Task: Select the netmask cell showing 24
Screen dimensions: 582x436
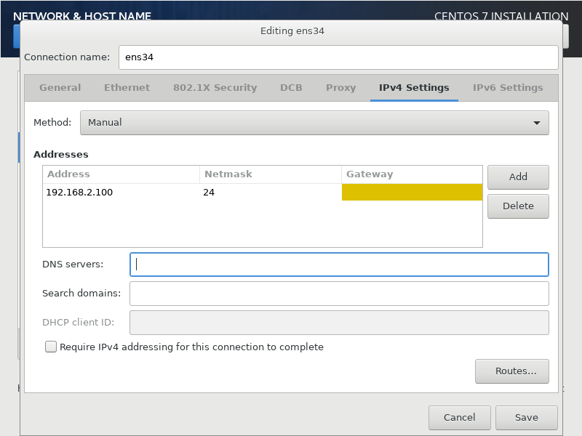Action: [271, 193]
